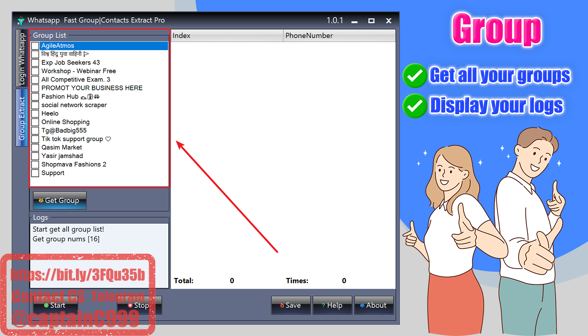Click the Get Group button
This screenshot has height=336, width=588.
coord(60,200)
